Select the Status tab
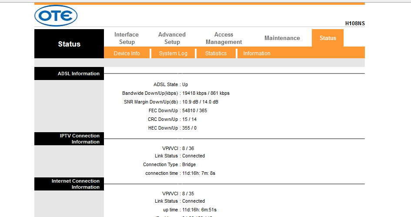This screenshot has height=217, width=411. 327,38
